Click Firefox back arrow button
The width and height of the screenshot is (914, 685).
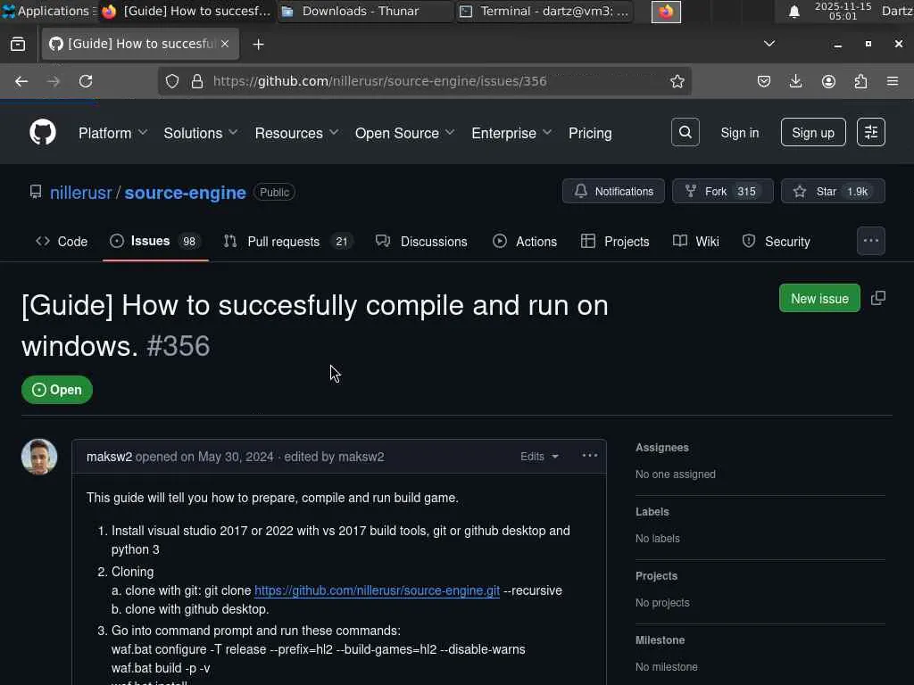21,81
